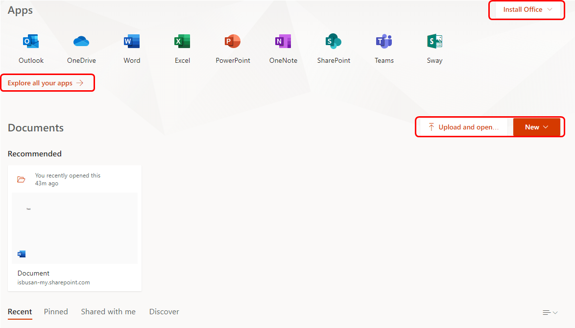Open the Outlook app
This screenshot has width=575, height=328.
click(31, 49)
